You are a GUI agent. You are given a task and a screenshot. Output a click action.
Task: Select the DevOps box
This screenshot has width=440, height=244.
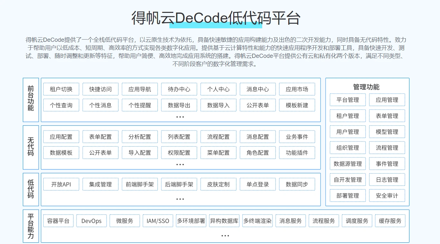pyautogui.click(x=91, y=221)
